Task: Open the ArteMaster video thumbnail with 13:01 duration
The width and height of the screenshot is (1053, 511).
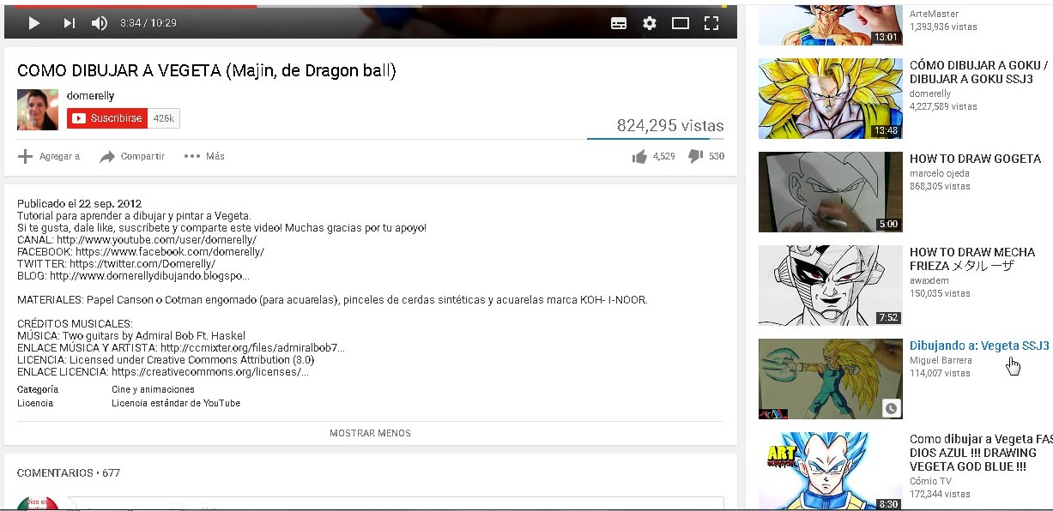Action: tap(831, 23)
